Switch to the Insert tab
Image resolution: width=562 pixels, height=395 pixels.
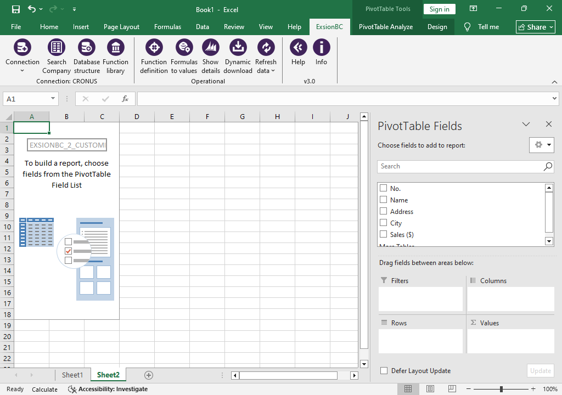coord(81,27)
